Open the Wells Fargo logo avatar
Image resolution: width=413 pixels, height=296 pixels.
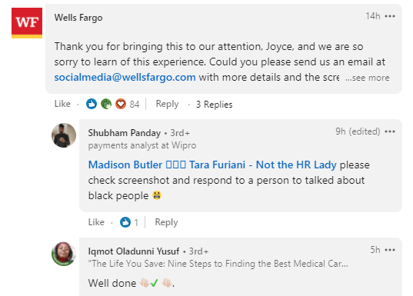(x=27, y=23)
